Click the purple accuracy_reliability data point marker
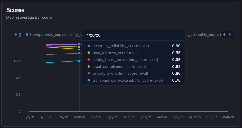The image size is (242, 128). tap(79, 45)
